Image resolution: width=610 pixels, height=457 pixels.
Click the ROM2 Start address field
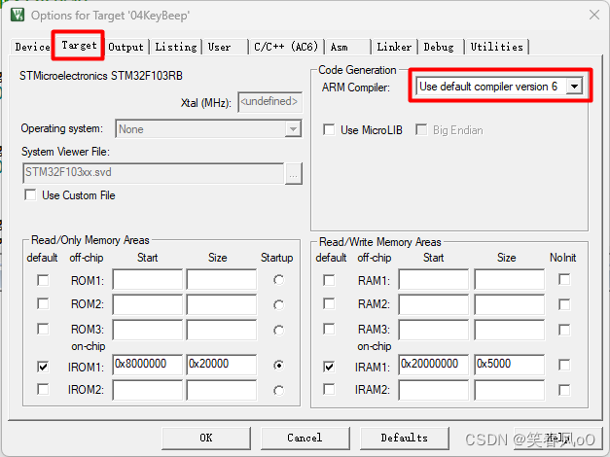click(x=148, y=304)
